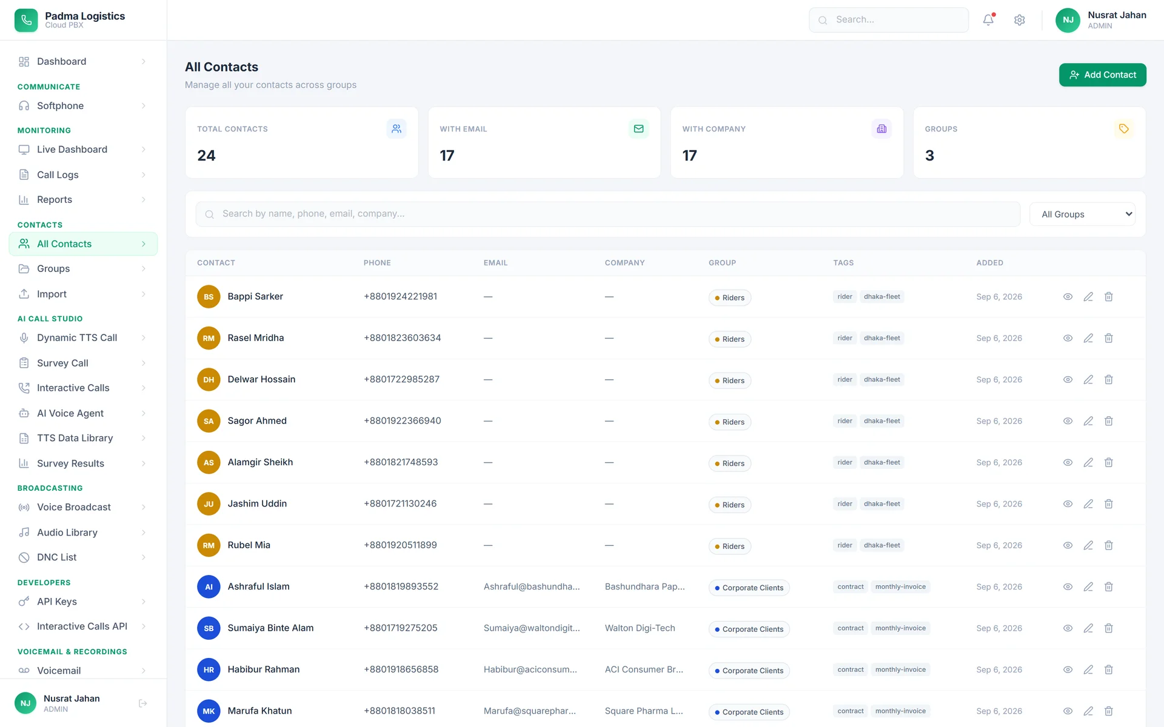Open Voicemail in sidebar
The image size is (1164, 727).
click(83, 670)
